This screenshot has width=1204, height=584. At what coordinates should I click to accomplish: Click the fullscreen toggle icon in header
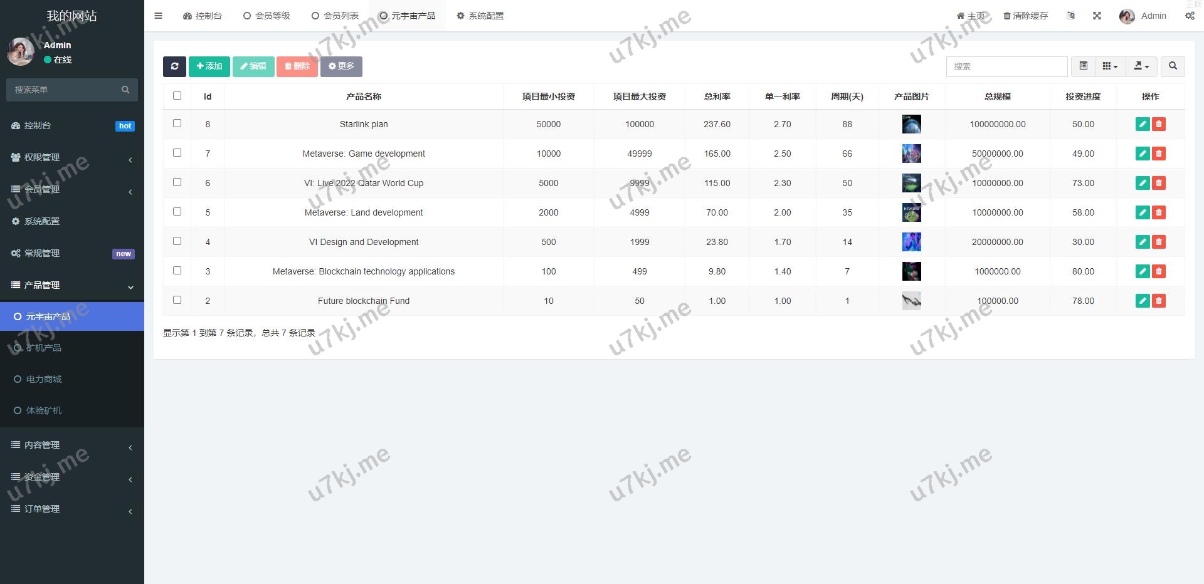point(1097,16)
